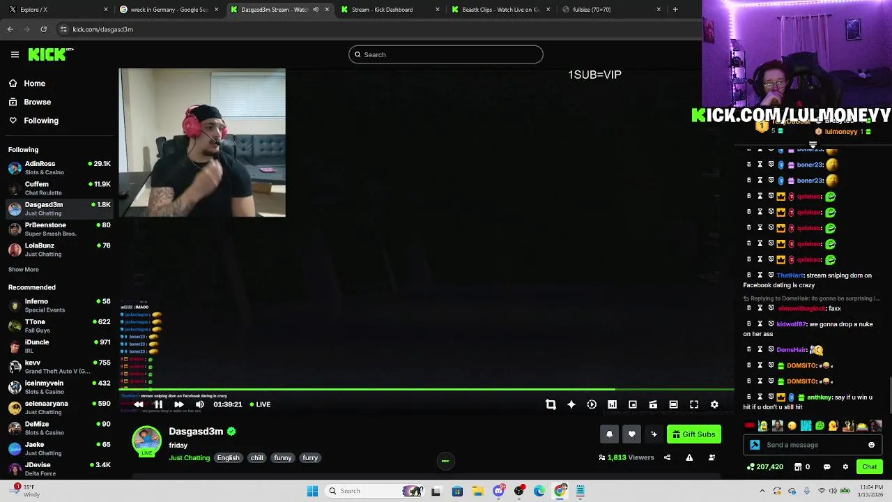Open the Kick hamburger sidebar menu

pyautogui.click(x=15, y=54)
